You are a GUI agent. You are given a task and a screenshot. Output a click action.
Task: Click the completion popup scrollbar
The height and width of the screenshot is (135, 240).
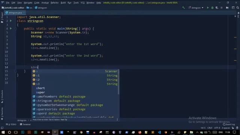coord(118,82)
